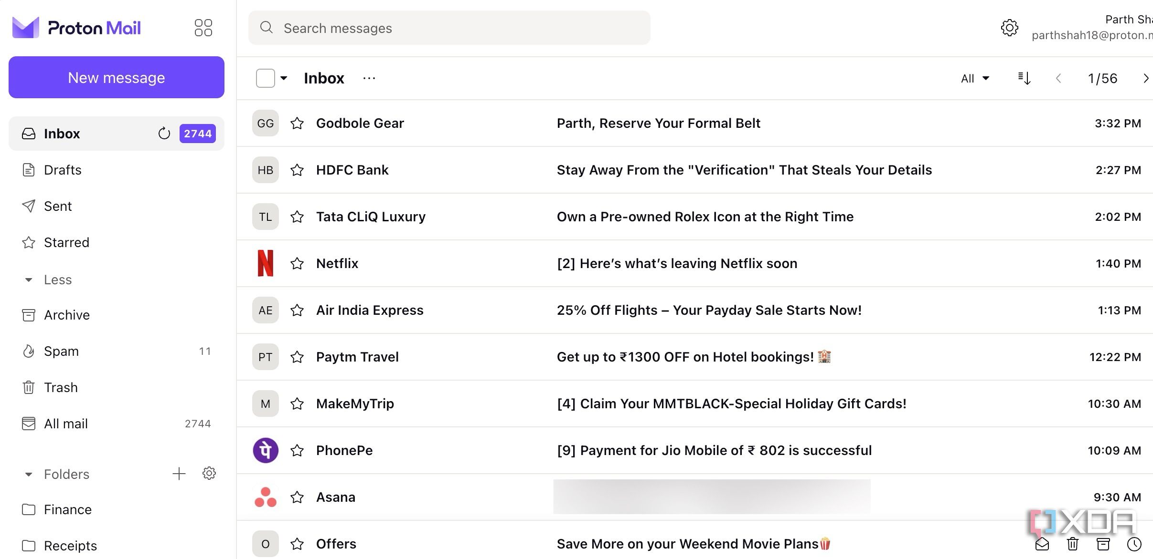The height and width of the screenshot is (559, 1153).
Task: Click the Folders settings gear
Action: [x=209, y=474]
